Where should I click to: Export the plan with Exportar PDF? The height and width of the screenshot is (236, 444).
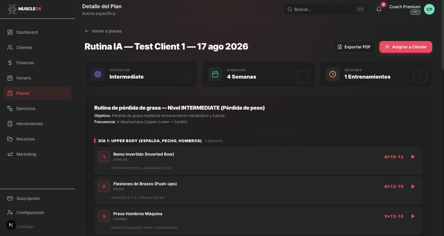[354, 47]
